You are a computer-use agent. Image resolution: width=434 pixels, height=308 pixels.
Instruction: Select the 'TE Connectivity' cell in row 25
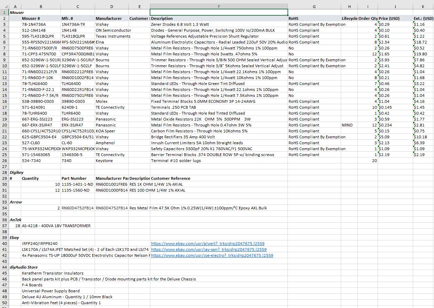[x=112, y=155]
